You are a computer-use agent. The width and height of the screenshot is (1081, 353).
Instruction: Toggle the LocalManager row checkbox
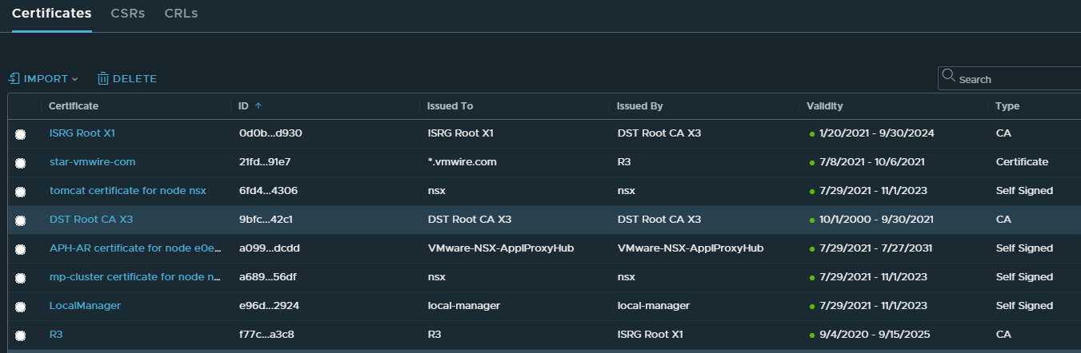click(x=20, y=307)
